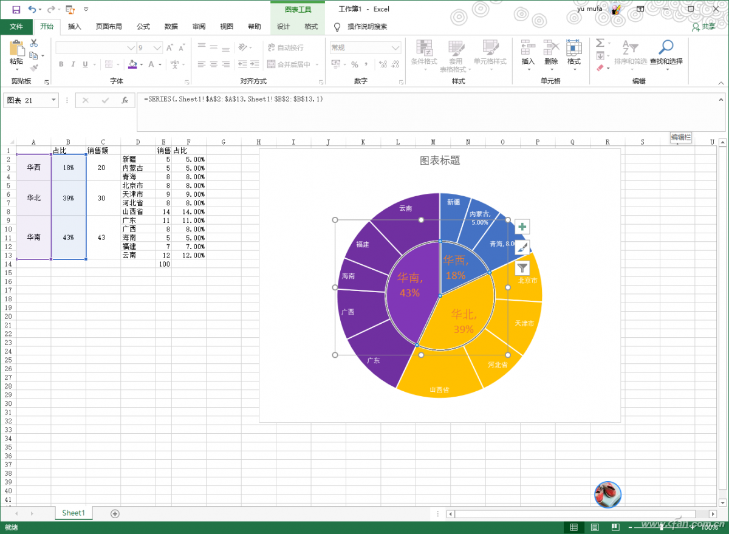Image resolution: width=729 pixels, height=534 pixels.
Task: Click the chart title 图表标题
Action: [440, 160]
